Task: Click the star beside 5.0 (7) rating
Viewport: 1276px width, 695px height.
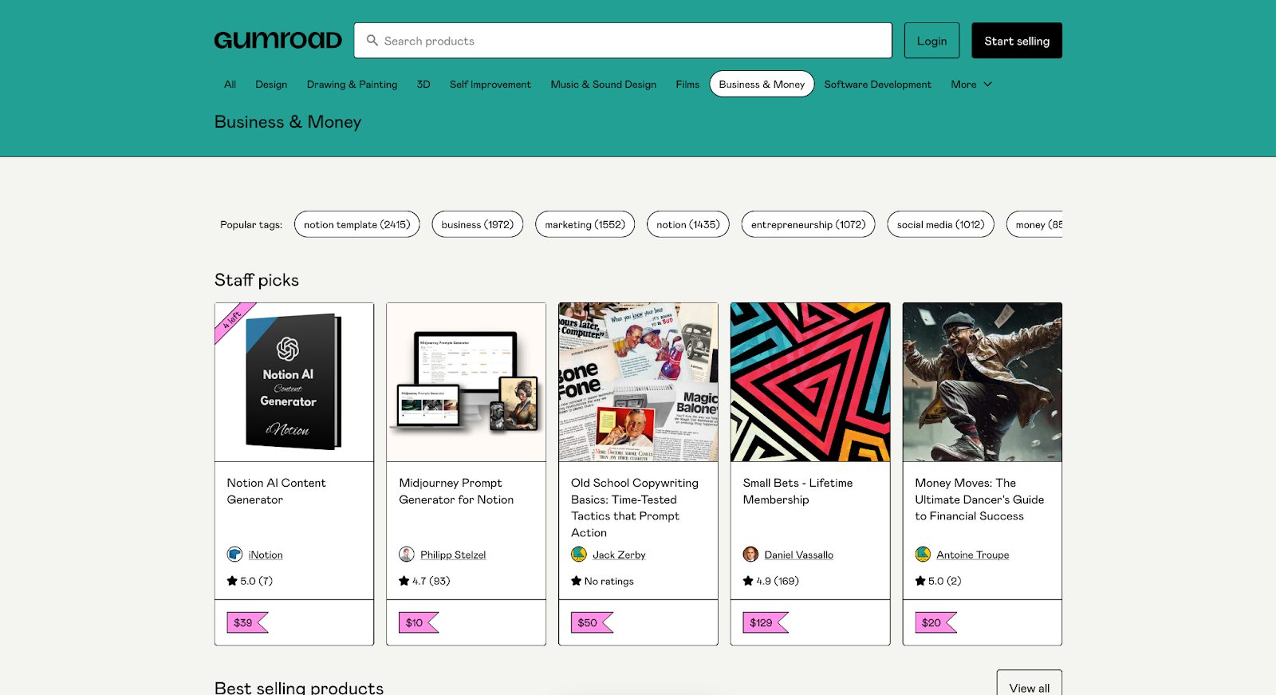Action: (x=232, y=581)
